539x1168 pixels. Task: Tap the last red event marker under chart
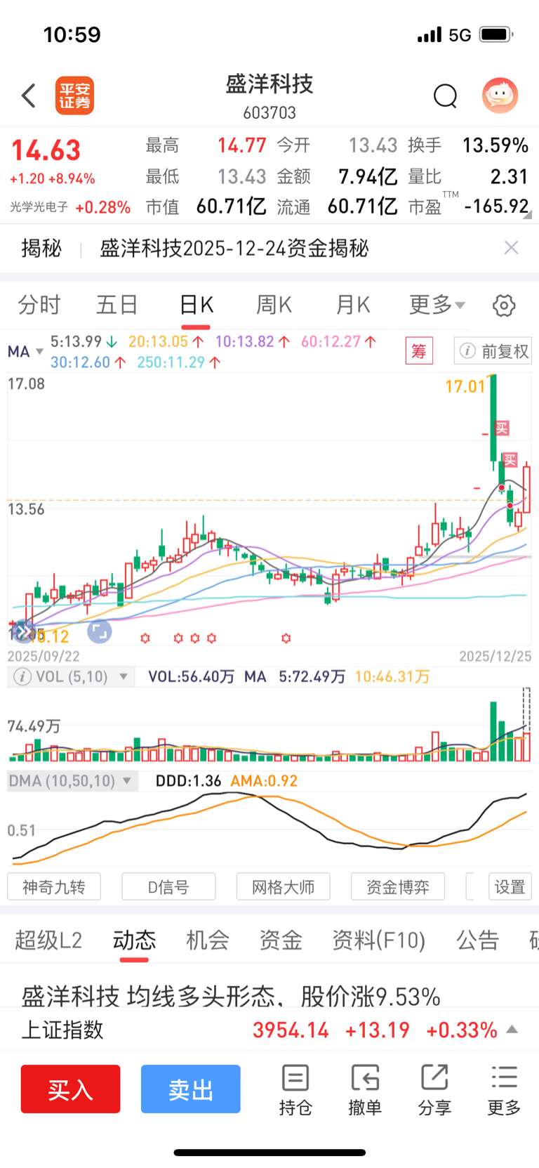[286, 638]
